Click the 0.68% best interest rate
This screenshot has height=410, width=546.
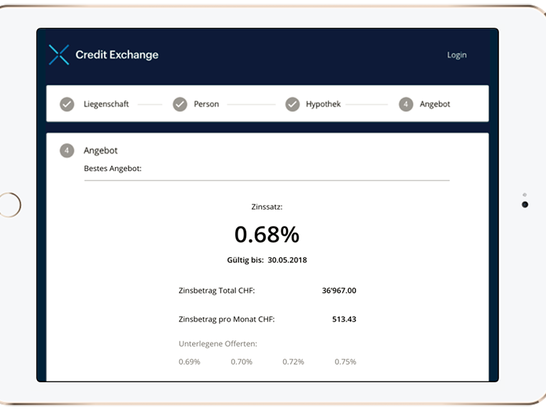pyautogui.click(x=267, y=234)
